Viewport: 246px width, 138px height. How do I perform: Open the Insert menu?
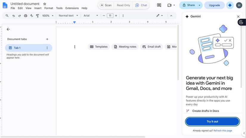pos(38,8)
